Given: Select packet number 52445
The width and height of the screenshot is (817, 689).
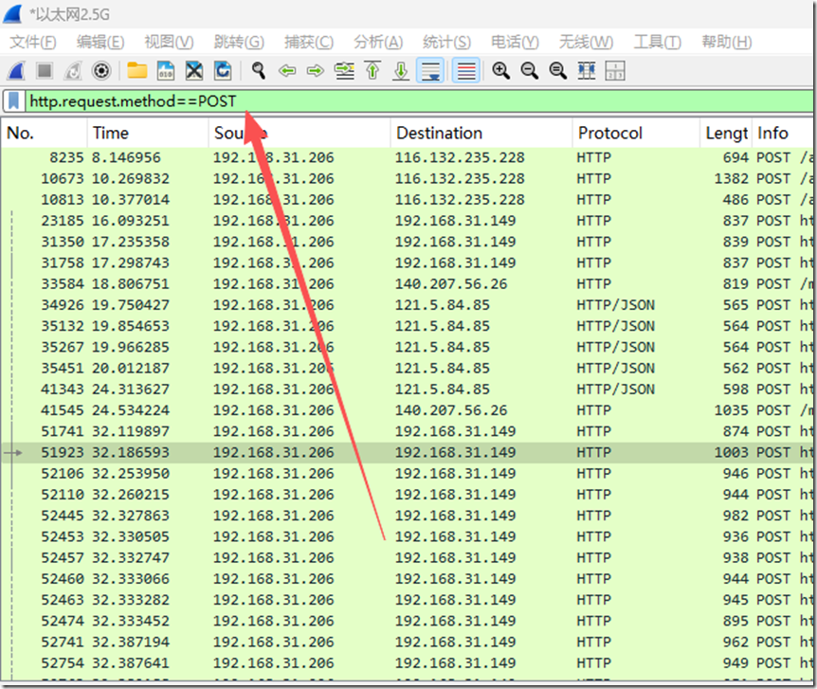Looking at the screenshot, I should click(407, 516).
